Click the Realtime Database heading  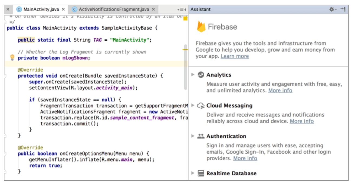[x=231, y=173]
